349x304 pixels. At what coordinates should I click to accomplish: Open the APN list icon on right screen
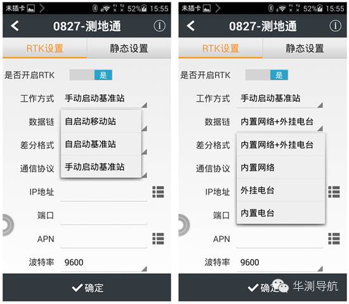click(334, 239)
